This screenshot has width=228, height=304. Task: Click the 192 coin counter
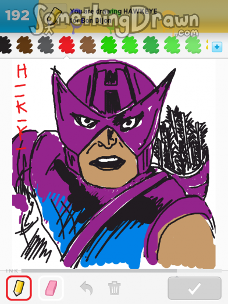(x=17, y=16)
